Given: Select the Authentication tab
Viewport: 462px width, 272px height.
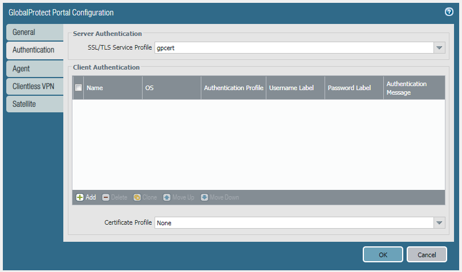Looking at the screenshot, I should pyautogui.click(x=33, y=50).
